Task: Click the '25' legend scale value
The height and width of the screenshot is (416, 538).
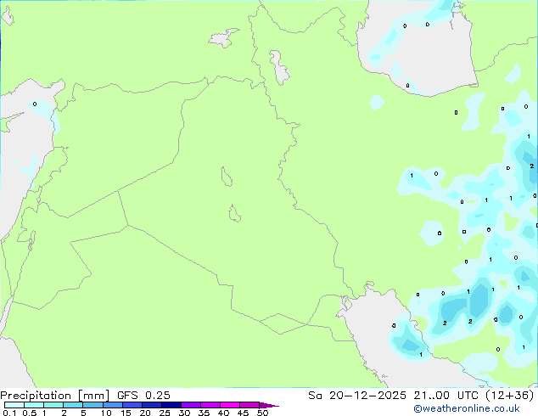Action: point(165,413)
